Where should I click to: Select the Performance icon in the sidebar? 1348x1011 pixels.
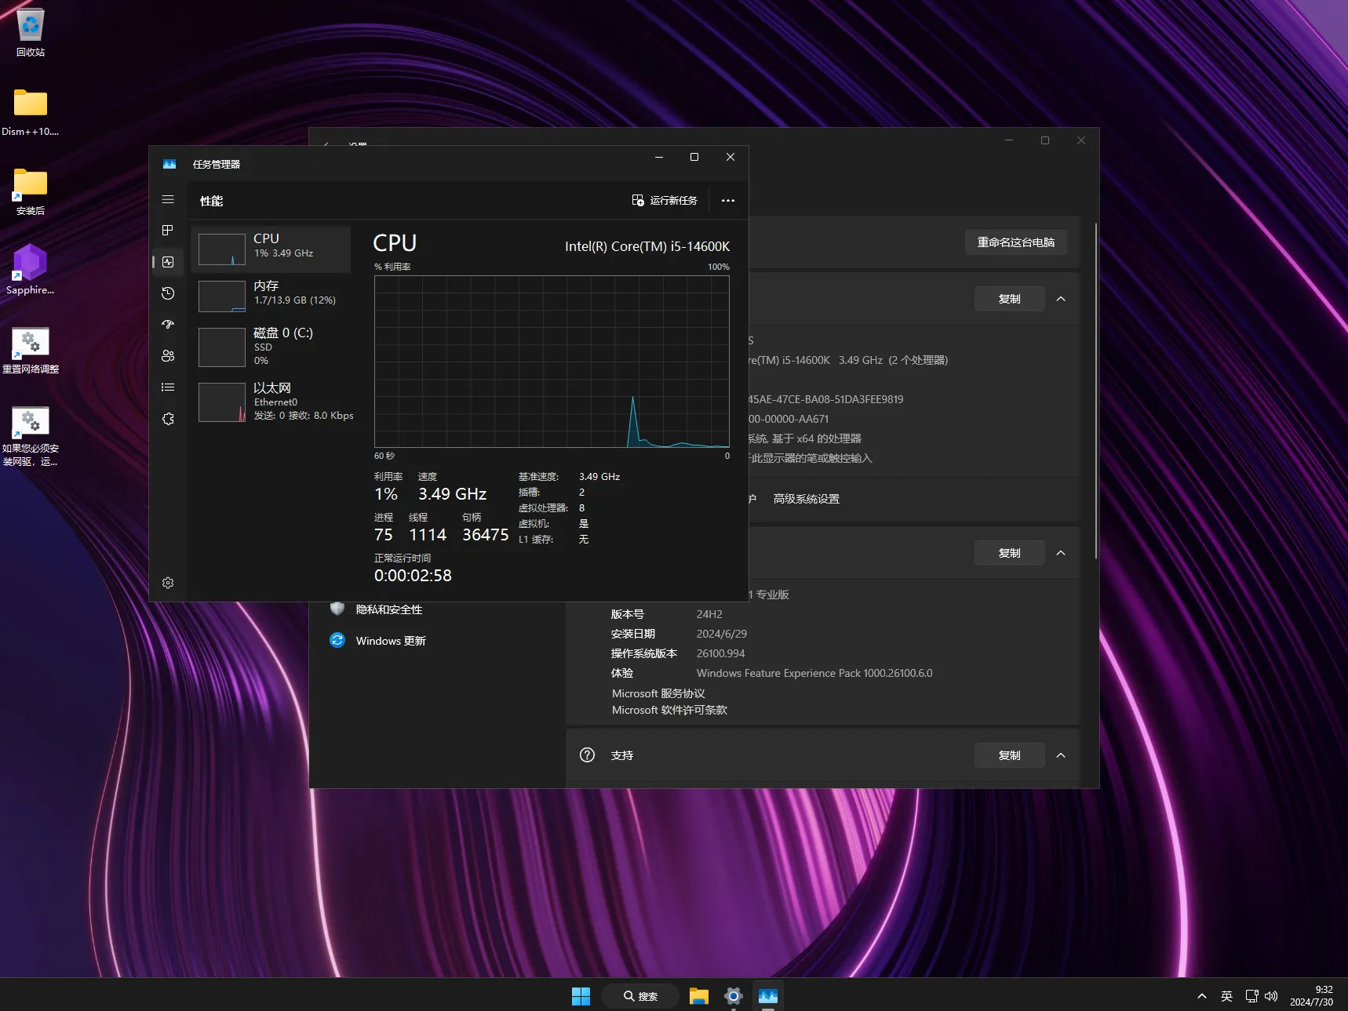(167, 262)
